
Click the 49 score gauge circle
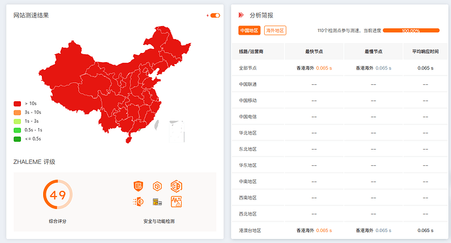58,195
